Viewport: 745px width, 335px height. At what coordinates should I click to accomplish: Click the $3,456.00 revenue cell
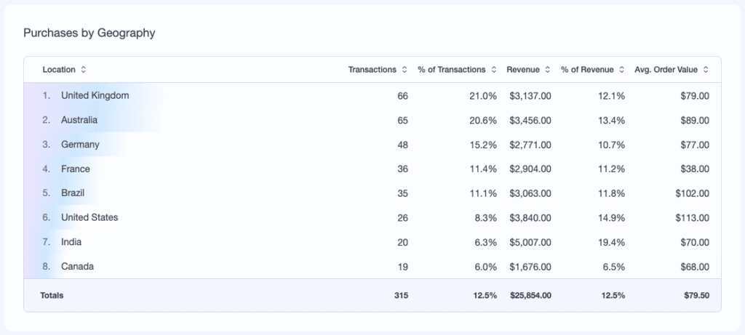point(530,121)
